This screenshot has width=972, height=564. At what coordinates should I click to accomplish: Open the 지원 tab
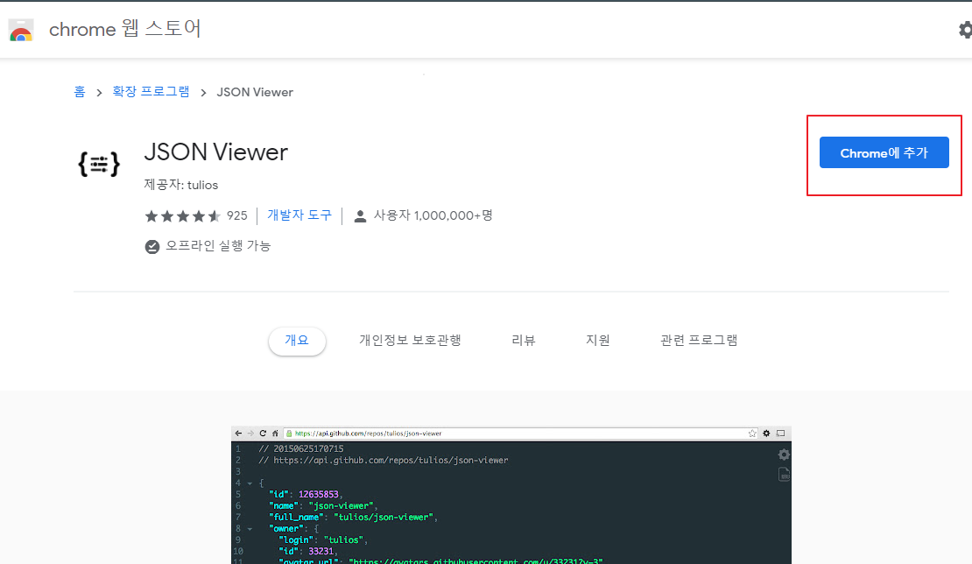[x=597, y=341]
